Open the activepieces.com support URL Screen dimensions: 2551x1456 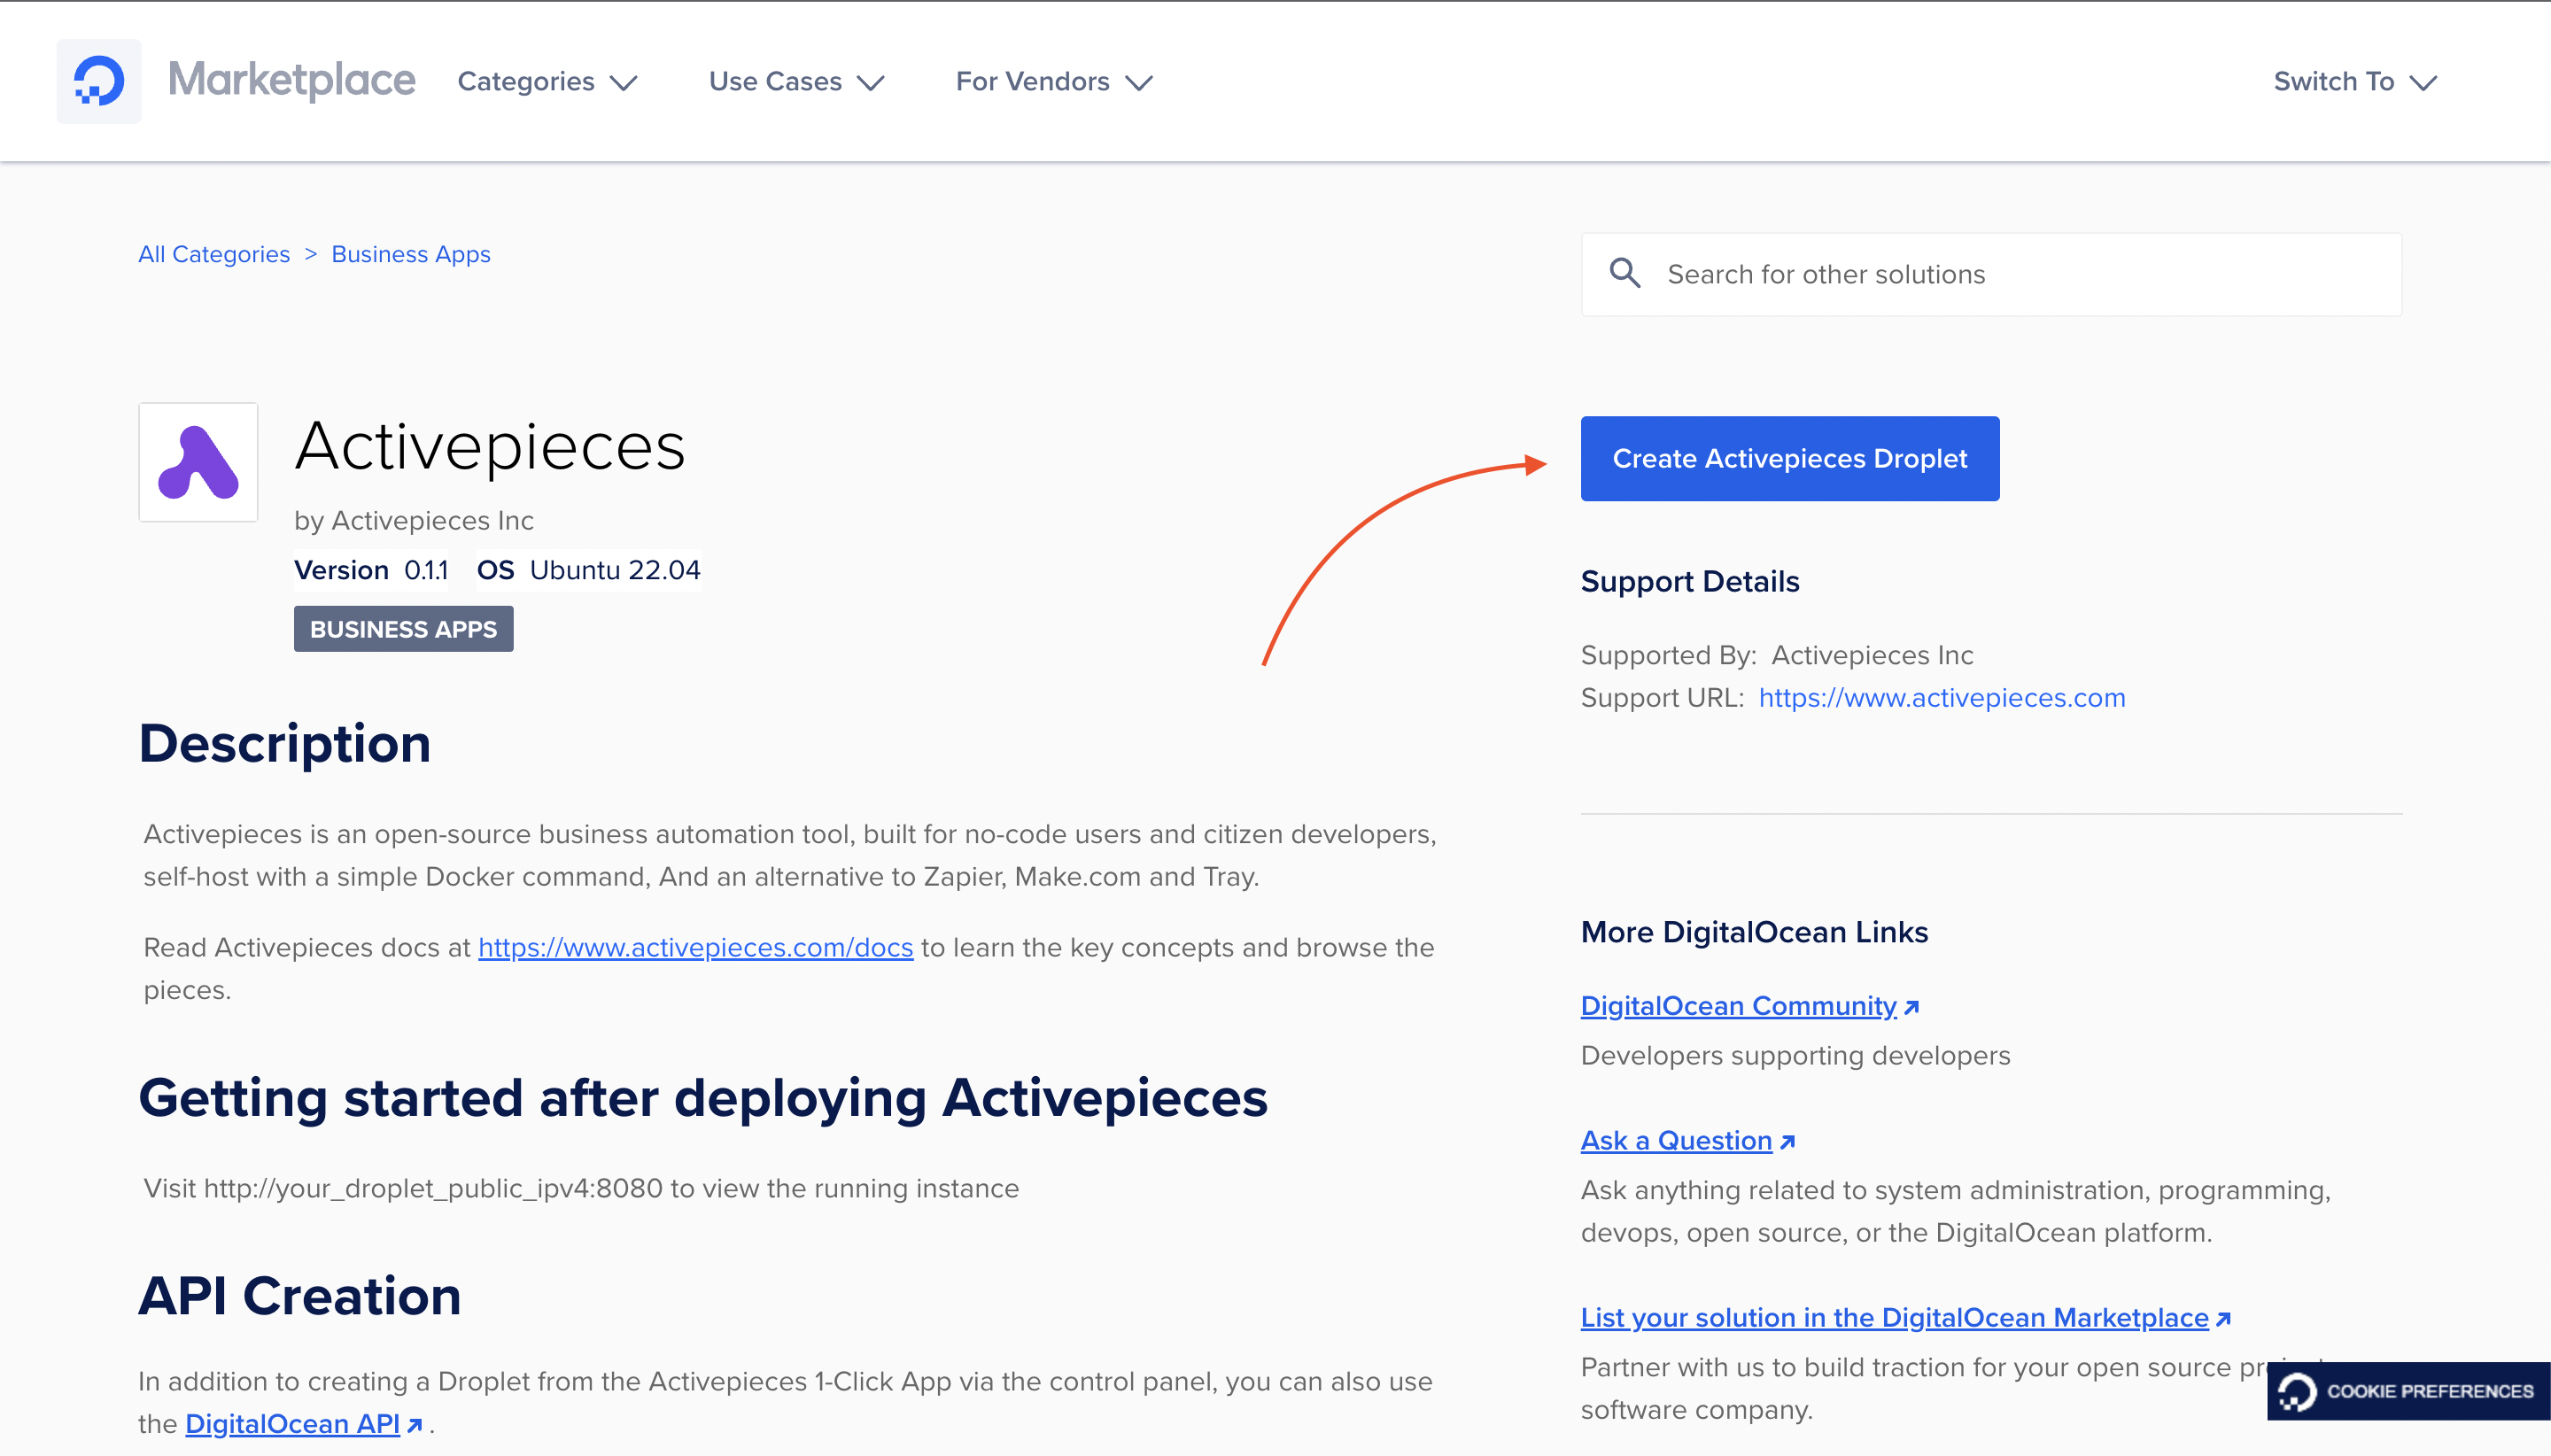click(1941, 697)
